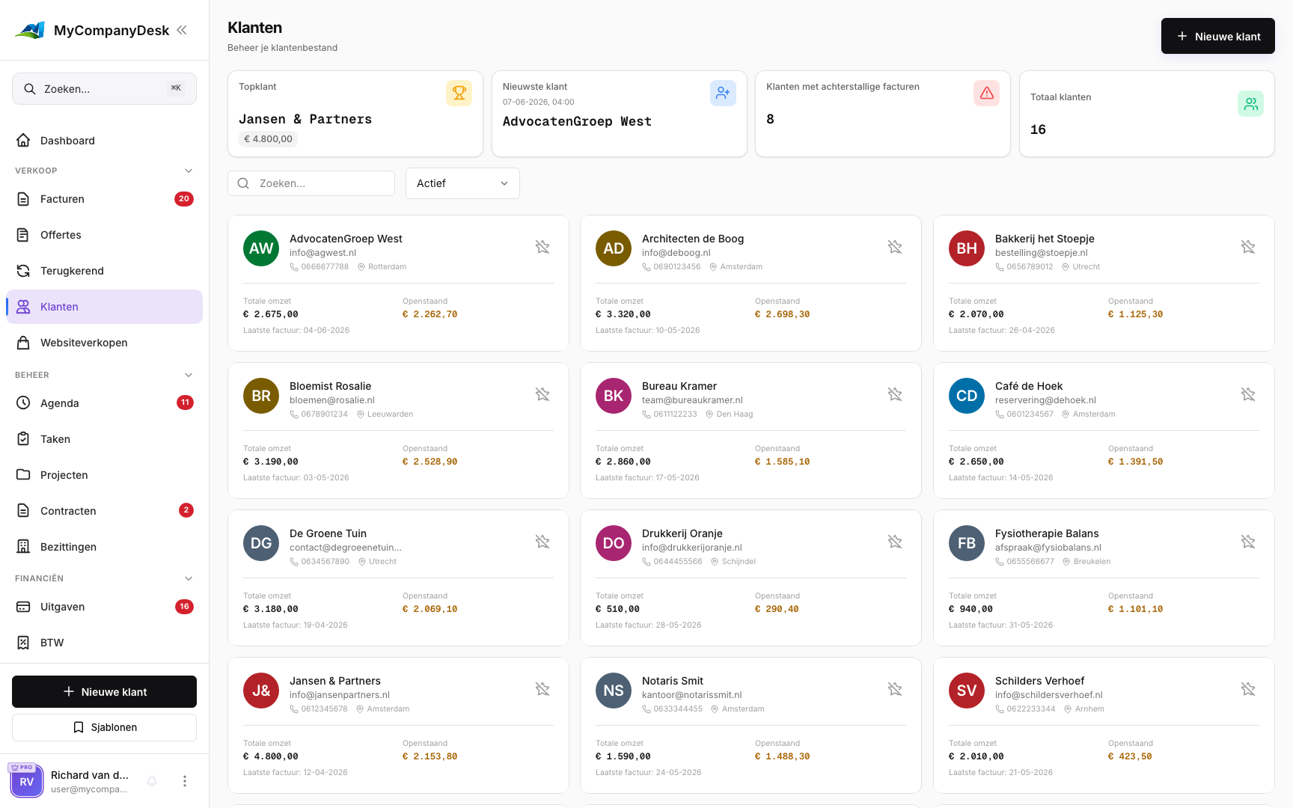Click email info@drukkerijoranje.nl
The image size is (1293, 808).
coord(692,548)
